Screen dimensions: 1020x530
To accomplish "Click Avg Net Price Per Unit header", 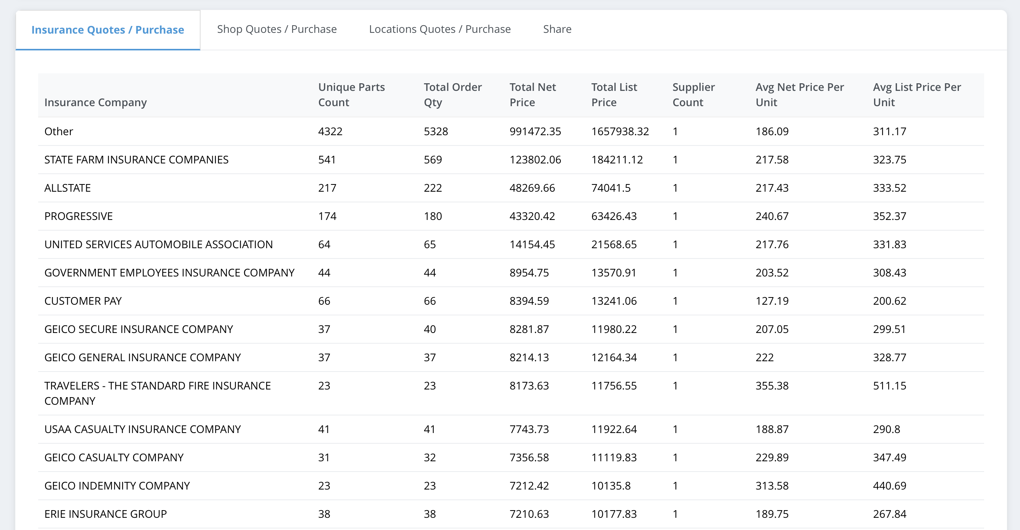I will tap(799, 95).
